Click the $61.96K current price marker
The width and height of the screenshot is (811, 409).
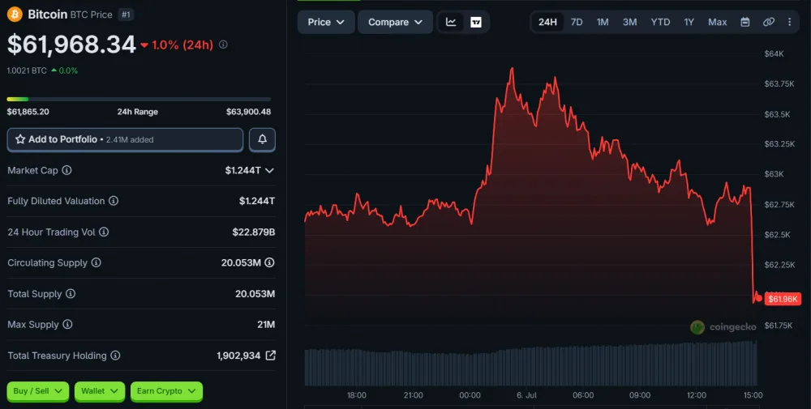pyautogui.click(x=783, y=299)
